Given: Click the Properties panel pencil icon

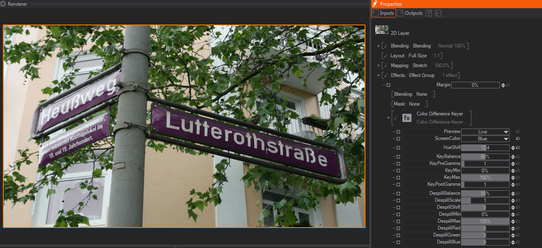Looking at the screenshot, I should tap(375, 4).
